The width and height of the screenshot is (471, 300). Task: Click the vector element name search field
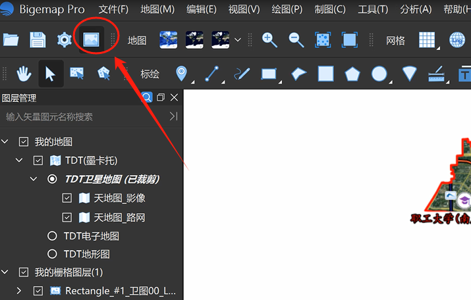[x=84, y=116]
